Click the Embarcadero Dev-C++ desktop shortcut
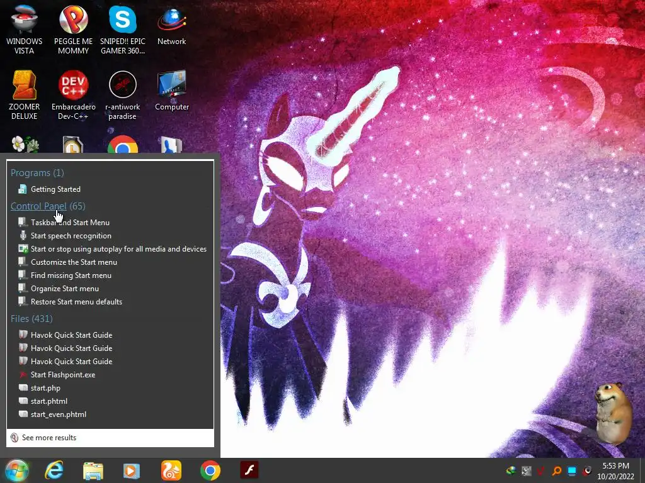The height and width of the screenshot is (483, 645). pos(73,94)
